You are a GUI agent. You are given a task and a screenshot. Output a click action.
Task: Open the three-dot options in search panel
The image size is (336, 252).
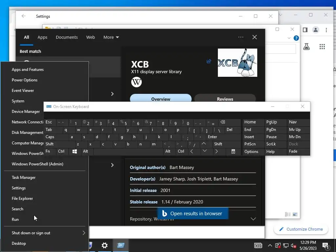pyautogui.click(x=241, y=37)
